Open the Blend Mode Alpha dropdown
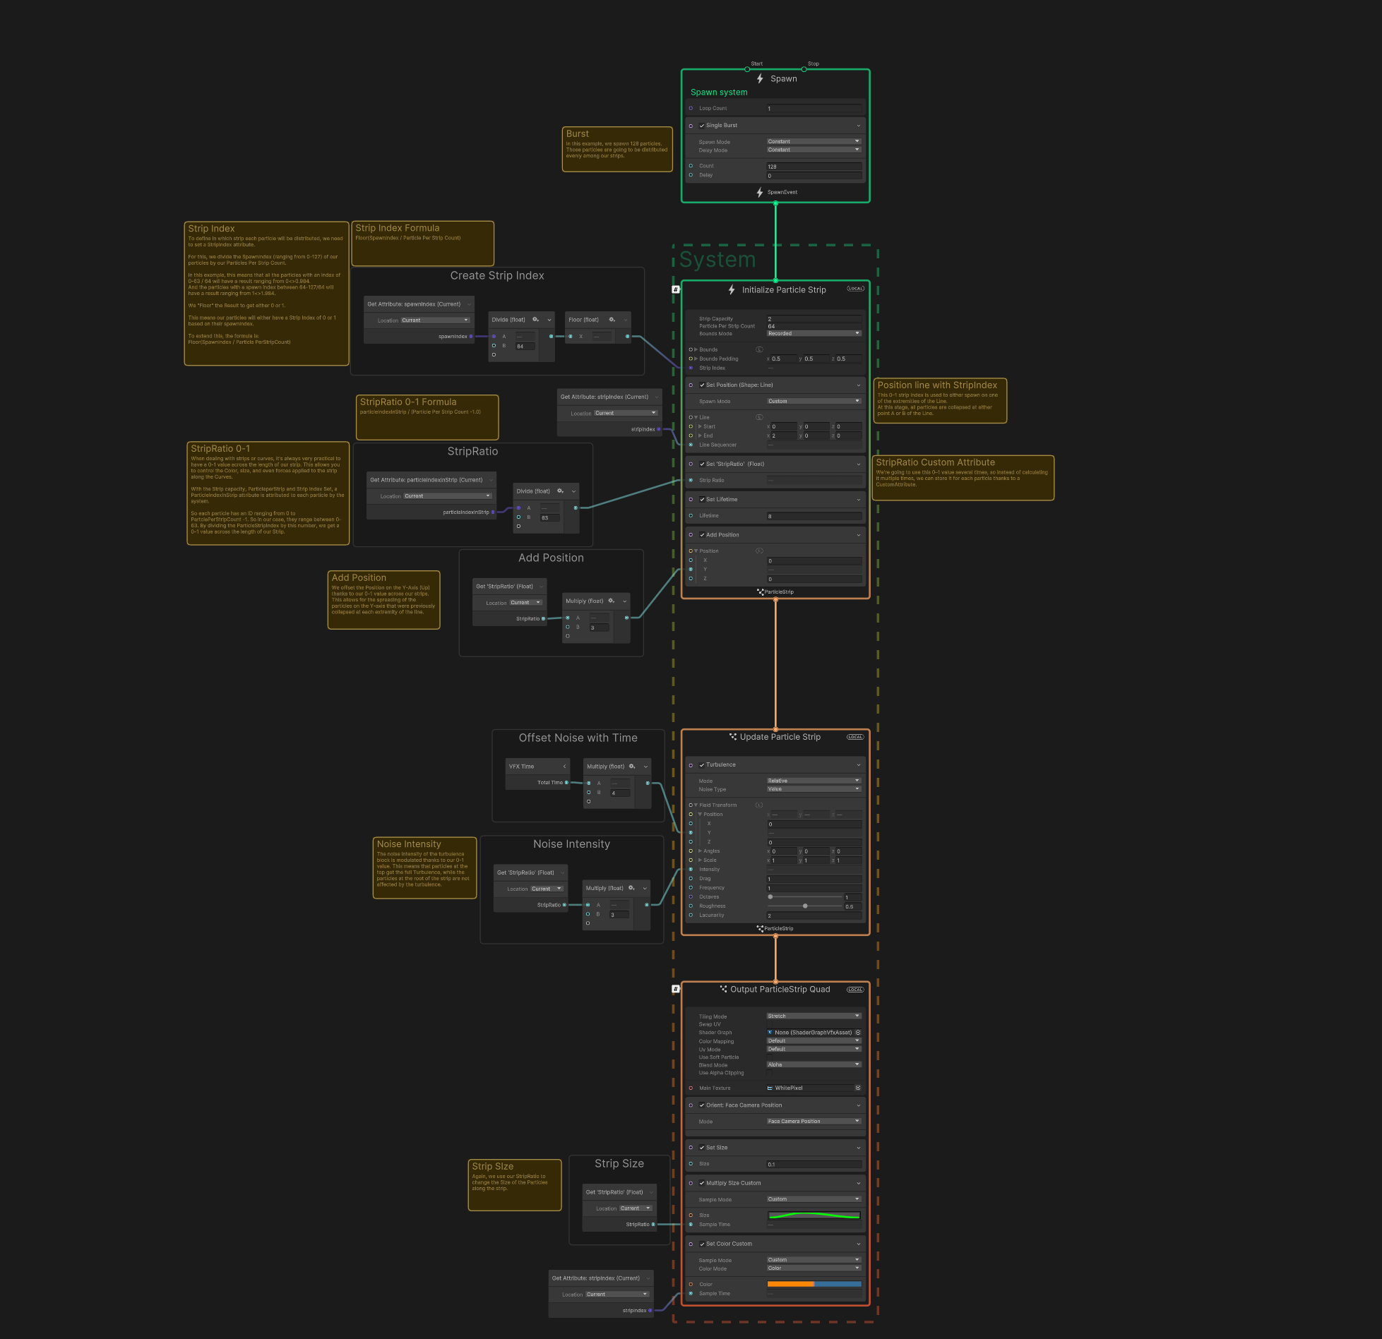Image resolution: width=1382 pixels, height=1339 pixels. [814, 1064]
